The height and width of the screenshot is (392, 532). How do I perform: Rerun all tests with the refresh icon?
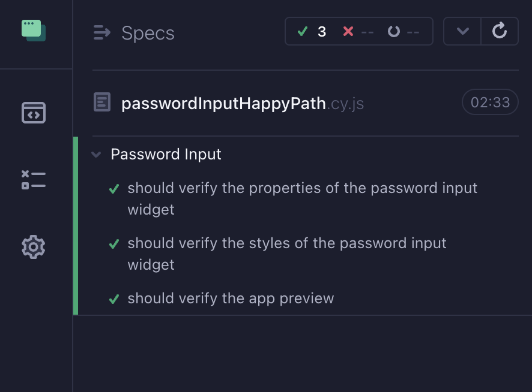(500, 31)
